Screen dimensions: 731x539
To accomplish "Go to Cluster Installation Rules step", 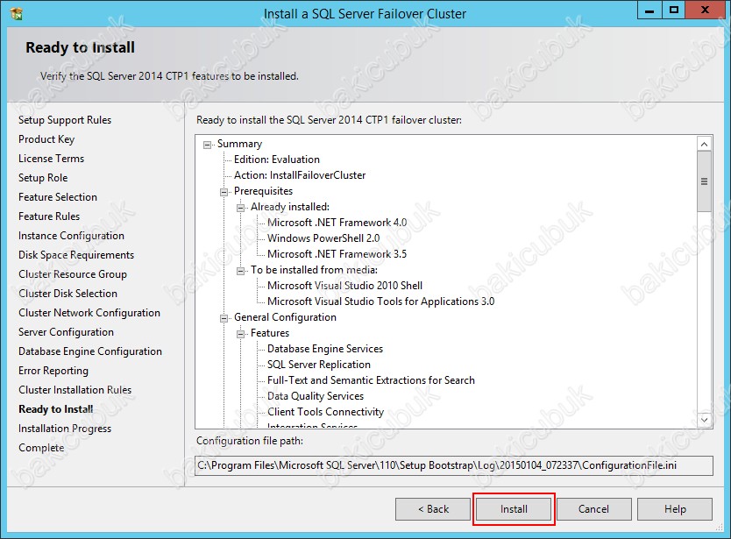I will click(75, 390).
